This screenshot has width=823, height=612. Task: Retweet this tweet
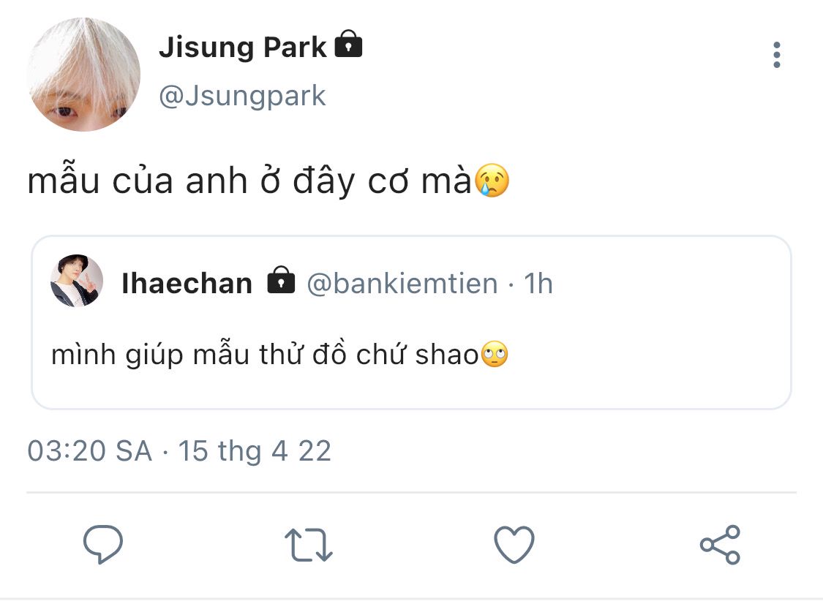click(308, 545)
